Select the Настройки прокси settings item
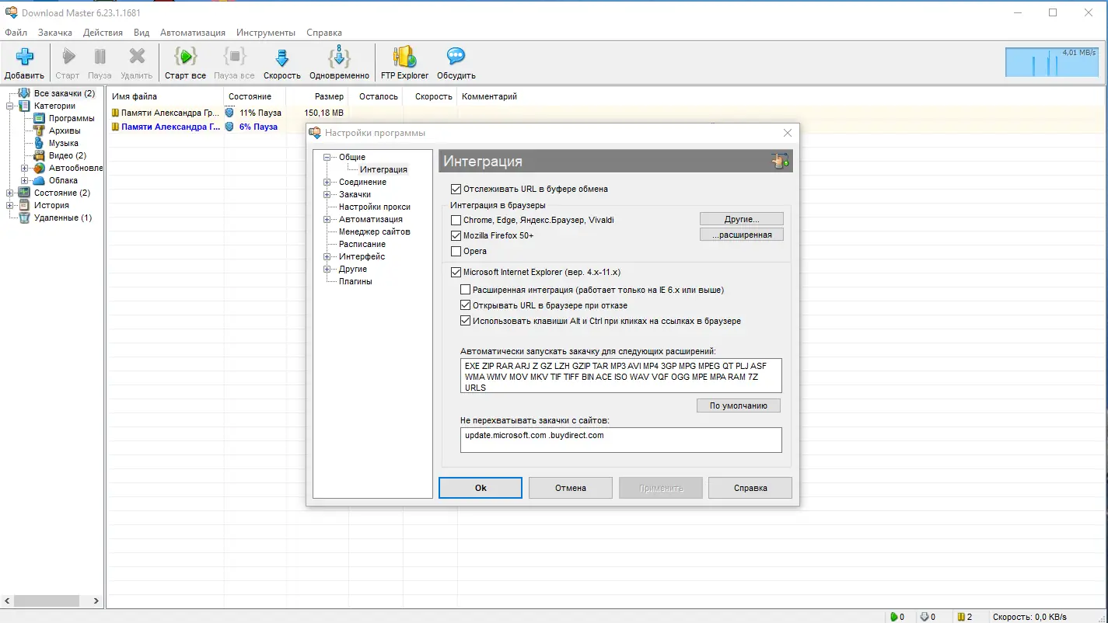This screenshot has width=1108, height=623. point(374,207)
